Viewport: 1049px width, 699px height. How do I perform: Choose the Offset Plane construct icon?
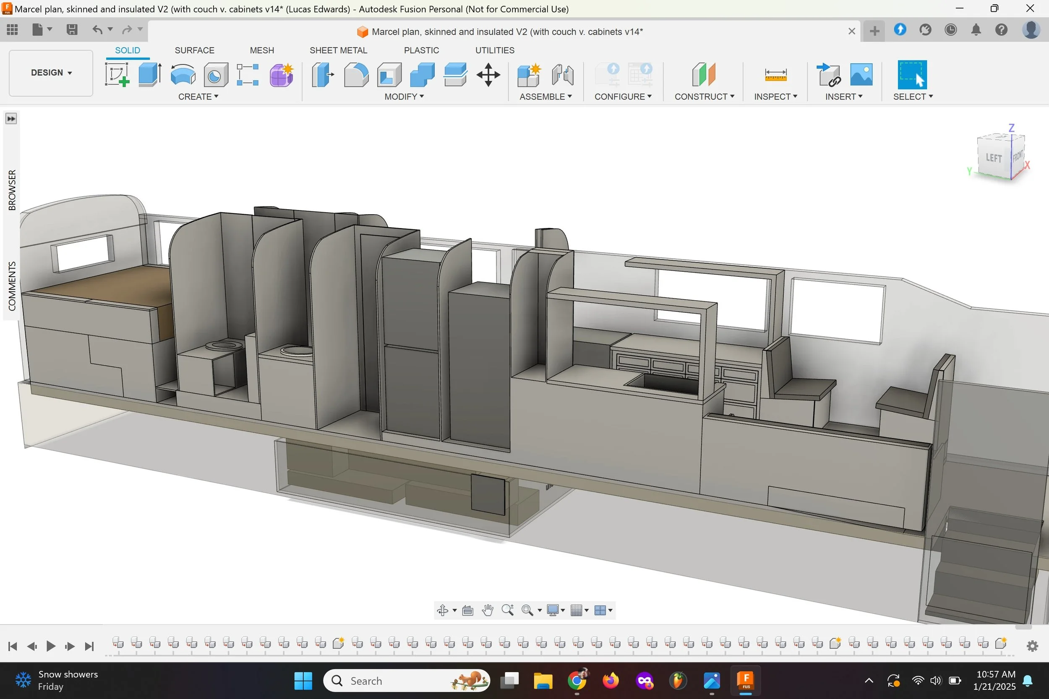tap(704, 75)
